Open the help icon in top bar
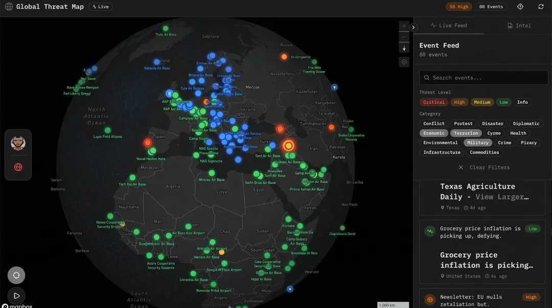This screenshot has width=552, height=308. point(520,7)
